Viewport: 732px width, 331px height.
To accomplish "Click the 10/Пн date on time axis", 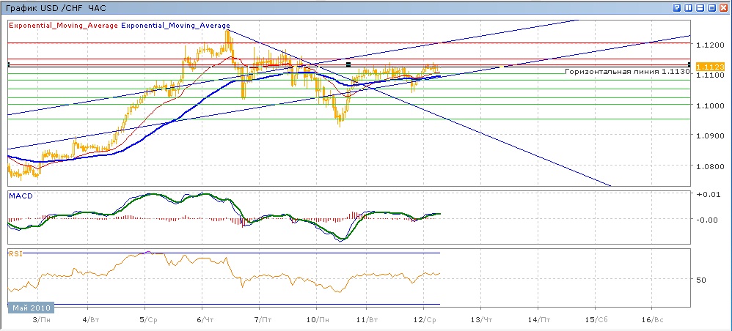I will [316, 321].
